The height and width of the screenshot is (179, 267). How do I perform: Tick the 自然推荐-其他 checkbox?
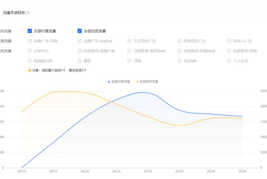(229, 51)
